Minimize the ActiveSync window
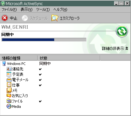Screen dimensions: 131x116 click(x=116, y=3)
